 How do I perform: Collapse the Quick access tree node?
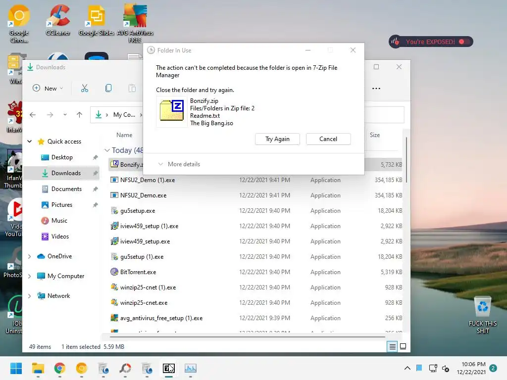(x=29, y=142)
